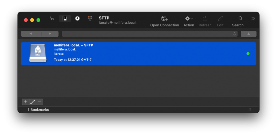This screenshot has width=277, height=136.
Task: Edit selected bookmark with pencil button
Action: (32, 102)
